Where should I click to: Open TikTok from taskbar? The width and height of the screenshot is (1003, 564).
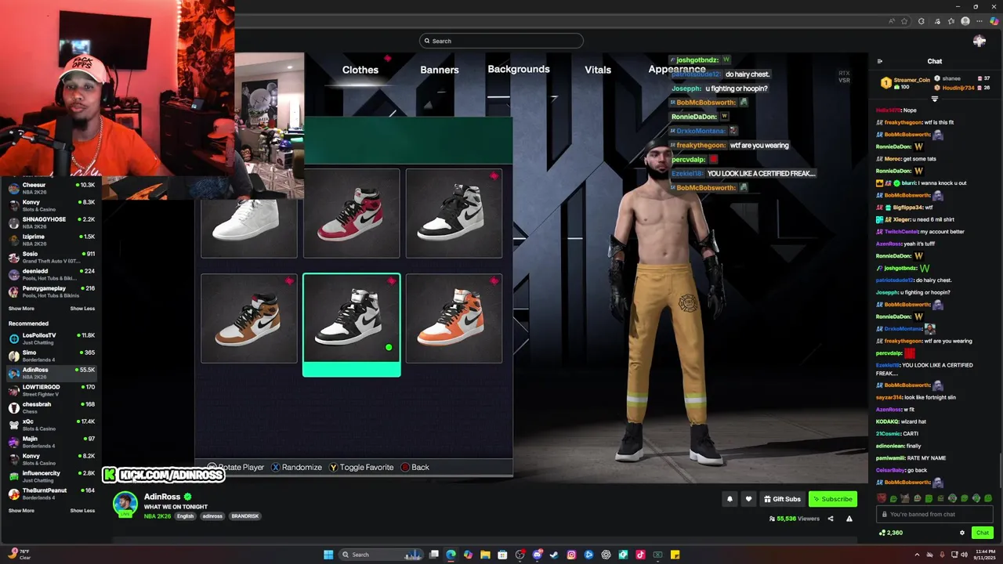point(640,555)
